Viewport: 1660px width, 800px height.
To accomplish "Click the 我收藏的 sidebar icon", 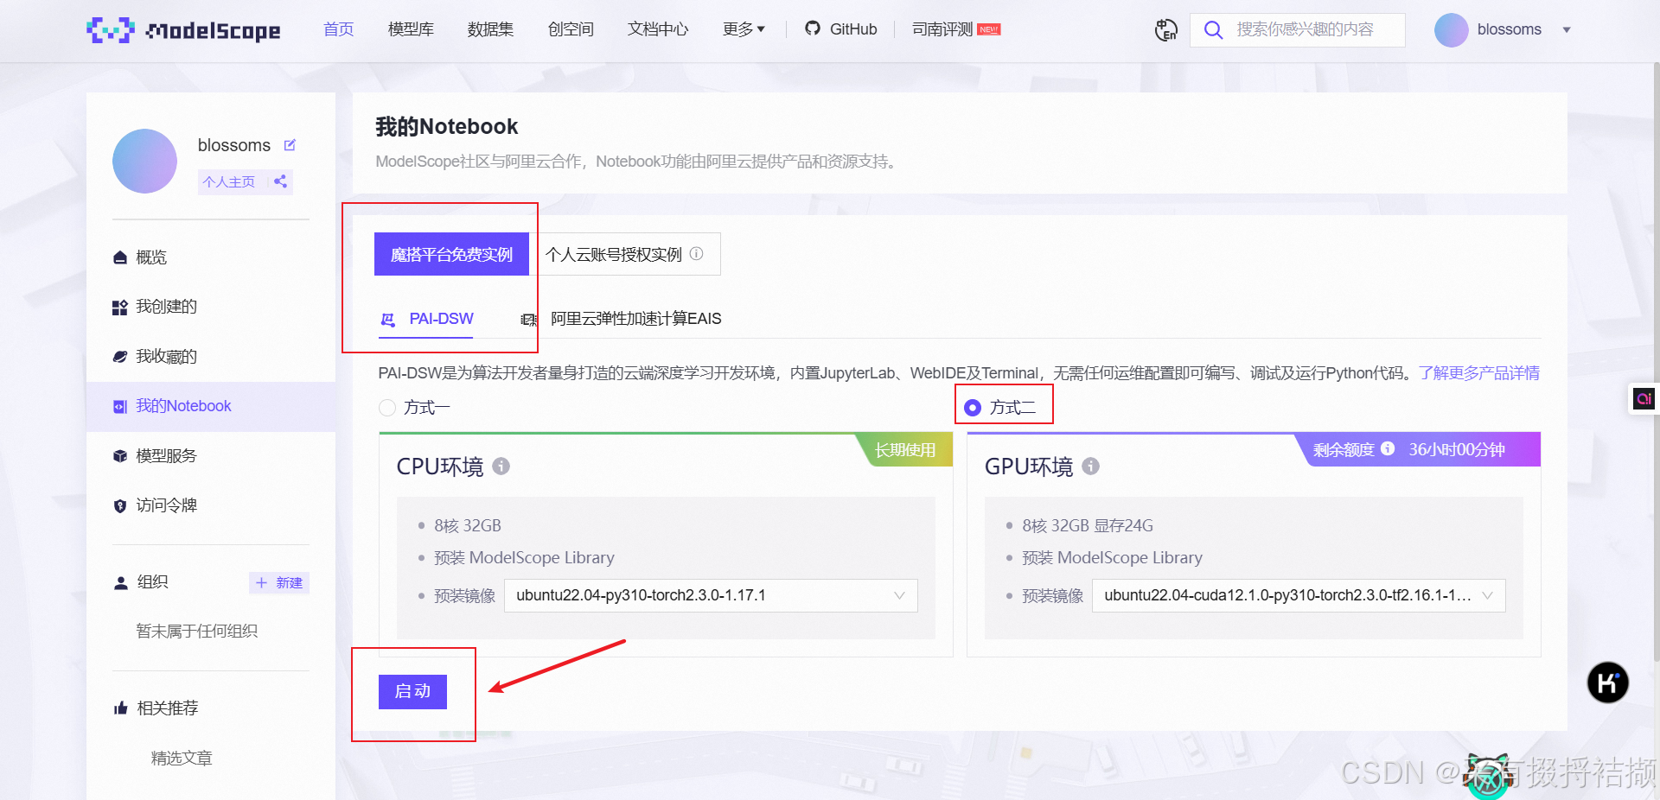I will coord(120,357).
